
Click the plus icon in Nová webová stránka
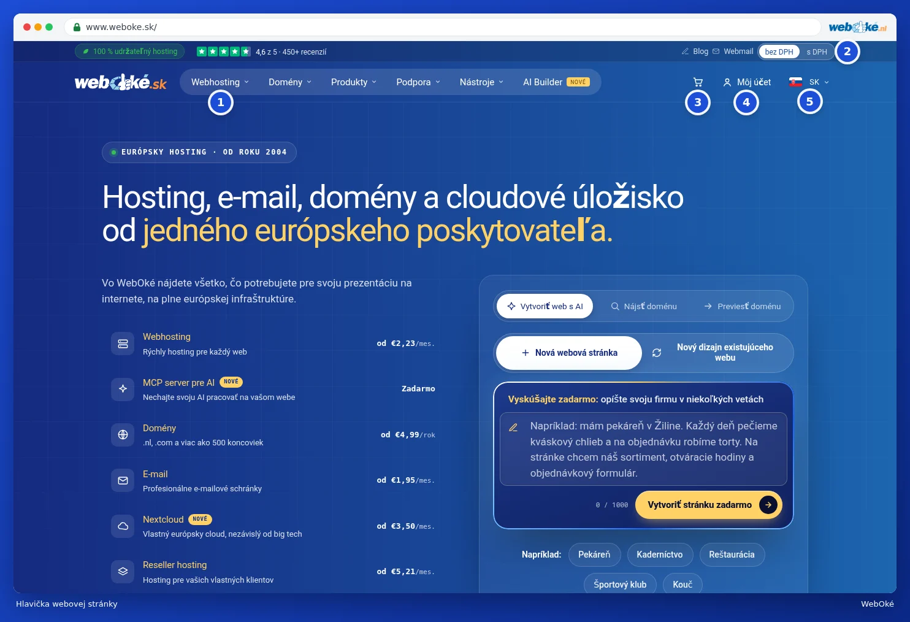tap(526, 353)
